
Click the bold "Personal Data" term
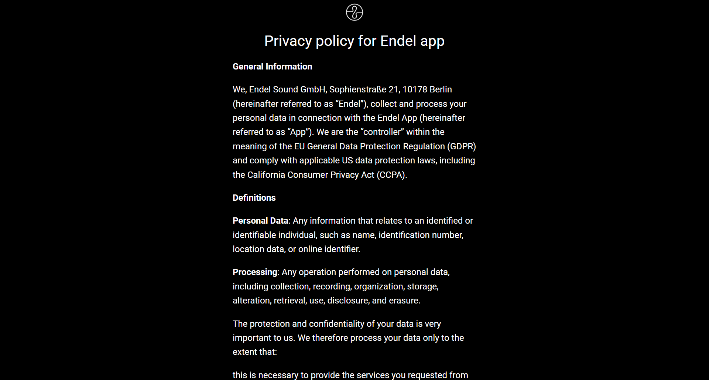260,221
